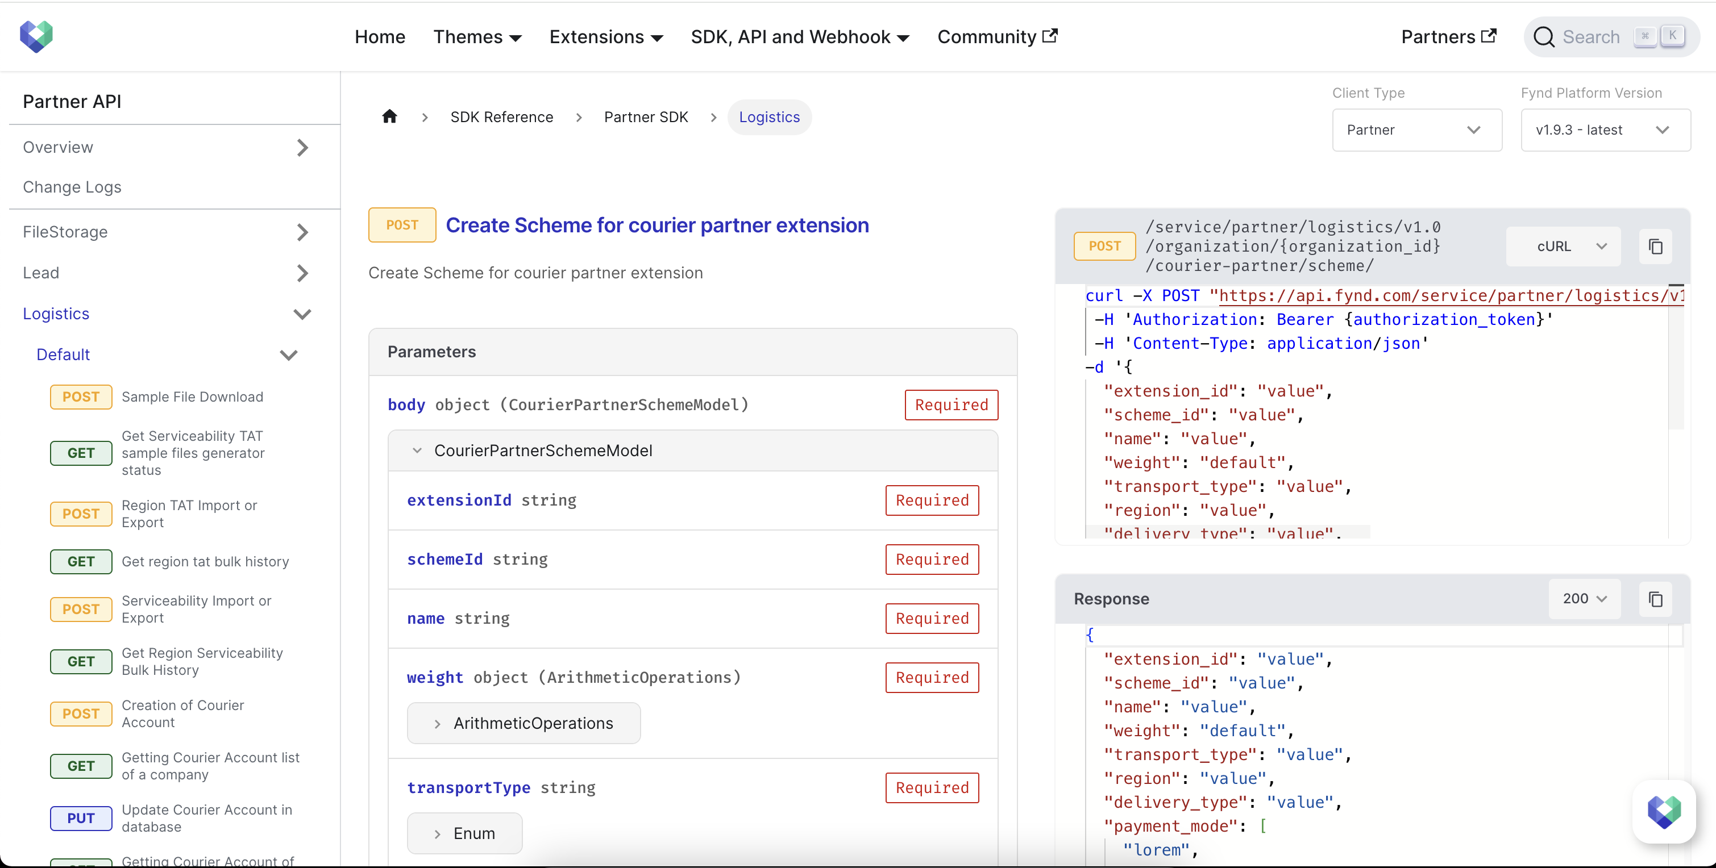
Task: Open Partner SDK breadcrumb
Action: pos(646,117)
